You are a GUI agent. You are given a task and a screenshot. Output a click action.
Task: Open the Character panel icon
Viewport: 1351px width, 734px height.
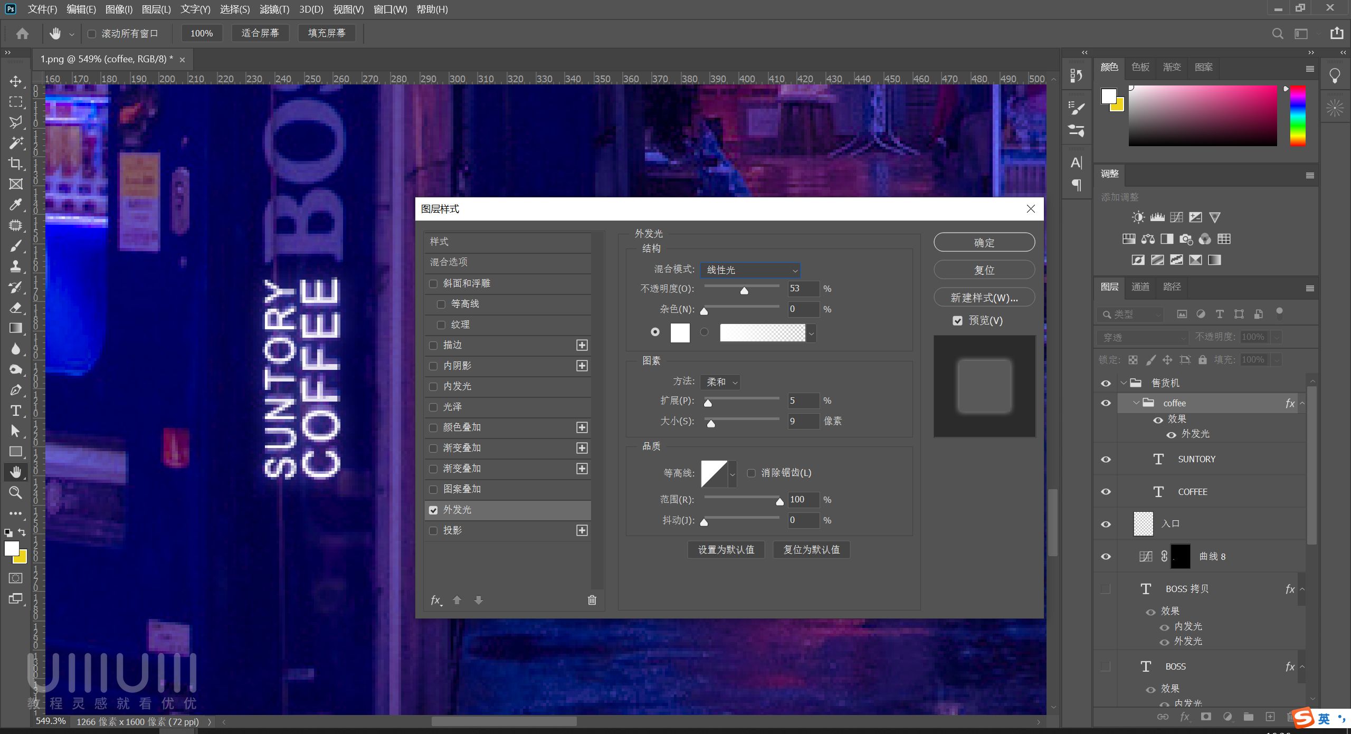pyautogui.click(x=1077, y=163)
